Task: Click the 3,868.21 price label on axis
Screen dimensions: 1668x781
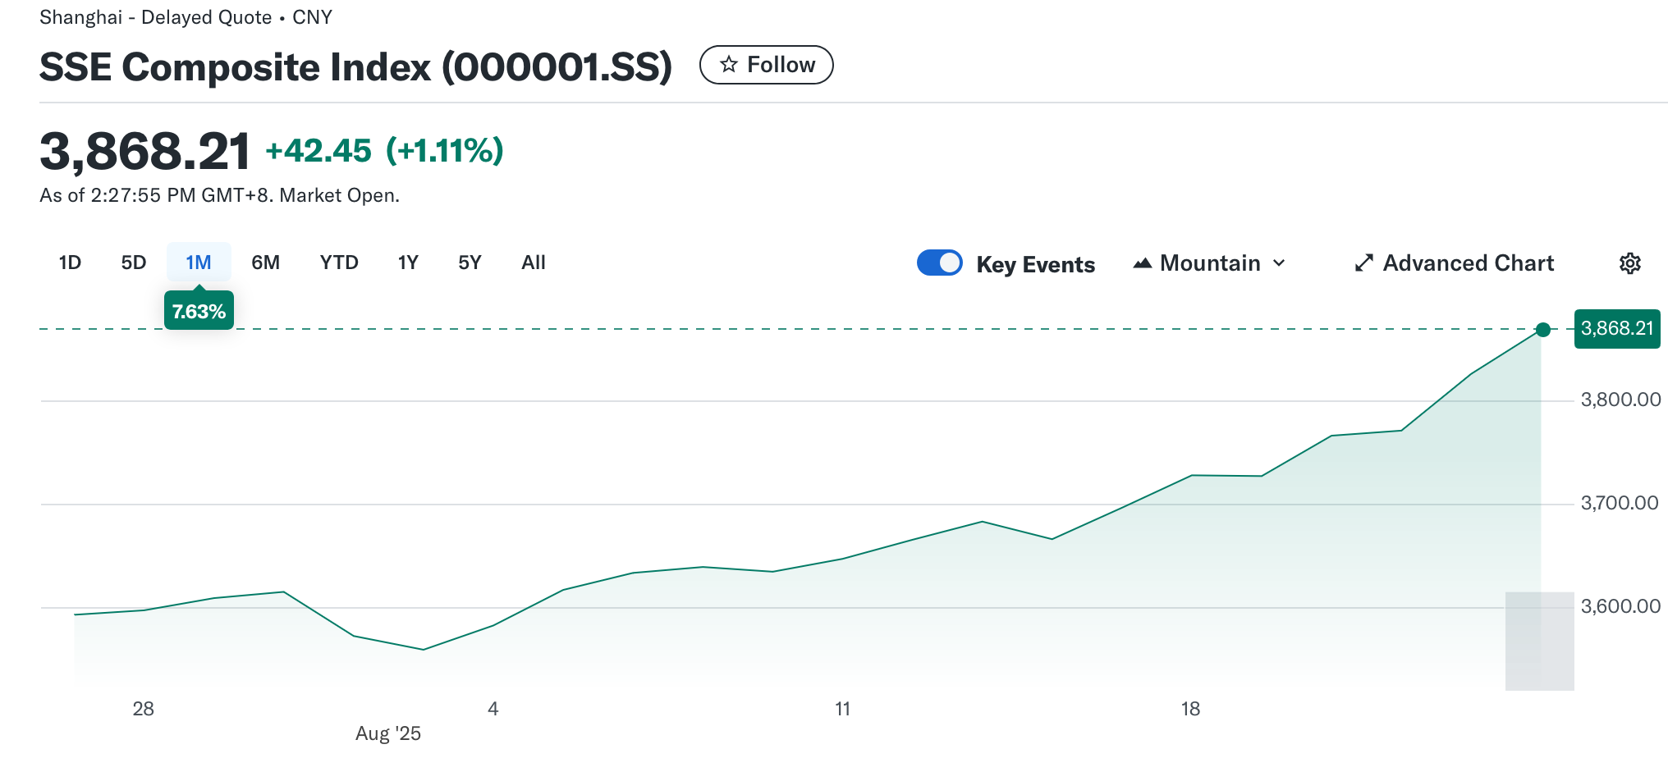Action: (x=1616, y=329)
